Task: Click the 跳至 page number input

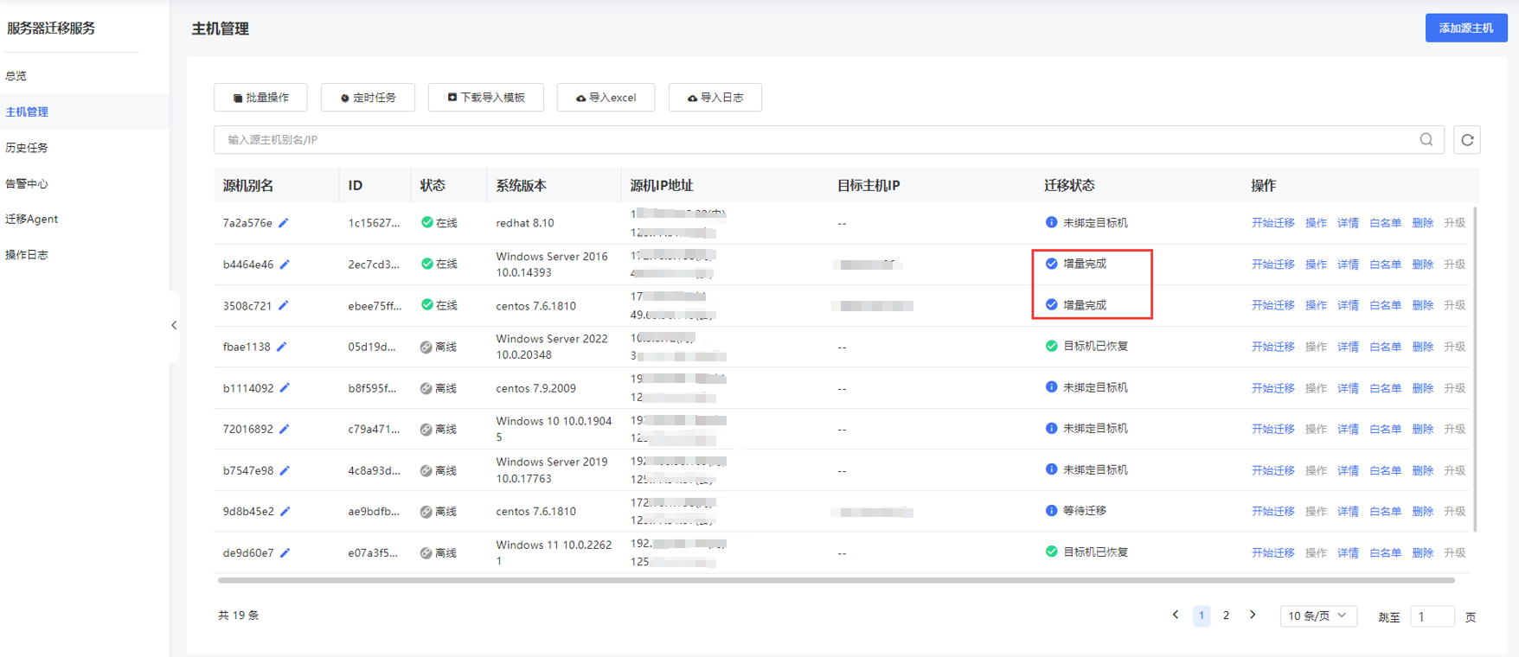Action: (x=1432, y=616)
